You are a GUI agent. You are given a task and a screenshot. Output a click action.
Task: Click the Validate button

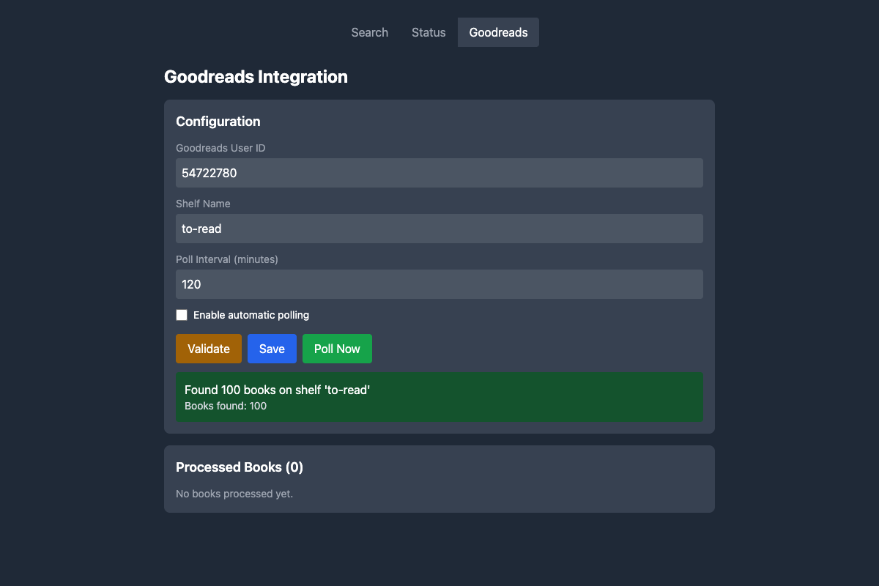click(209, 349)
